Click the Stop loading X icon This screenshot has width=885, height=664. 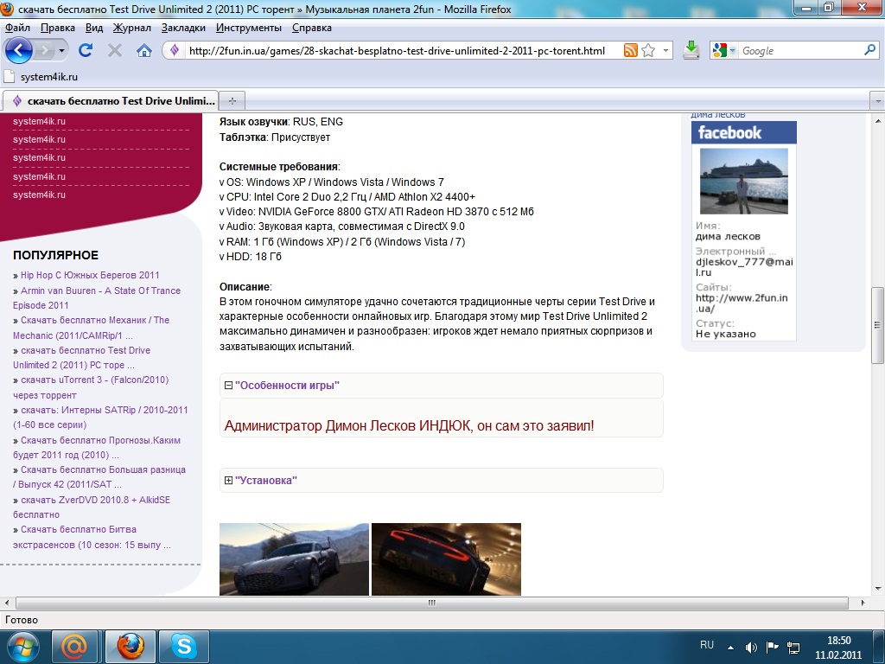[115, 51]
